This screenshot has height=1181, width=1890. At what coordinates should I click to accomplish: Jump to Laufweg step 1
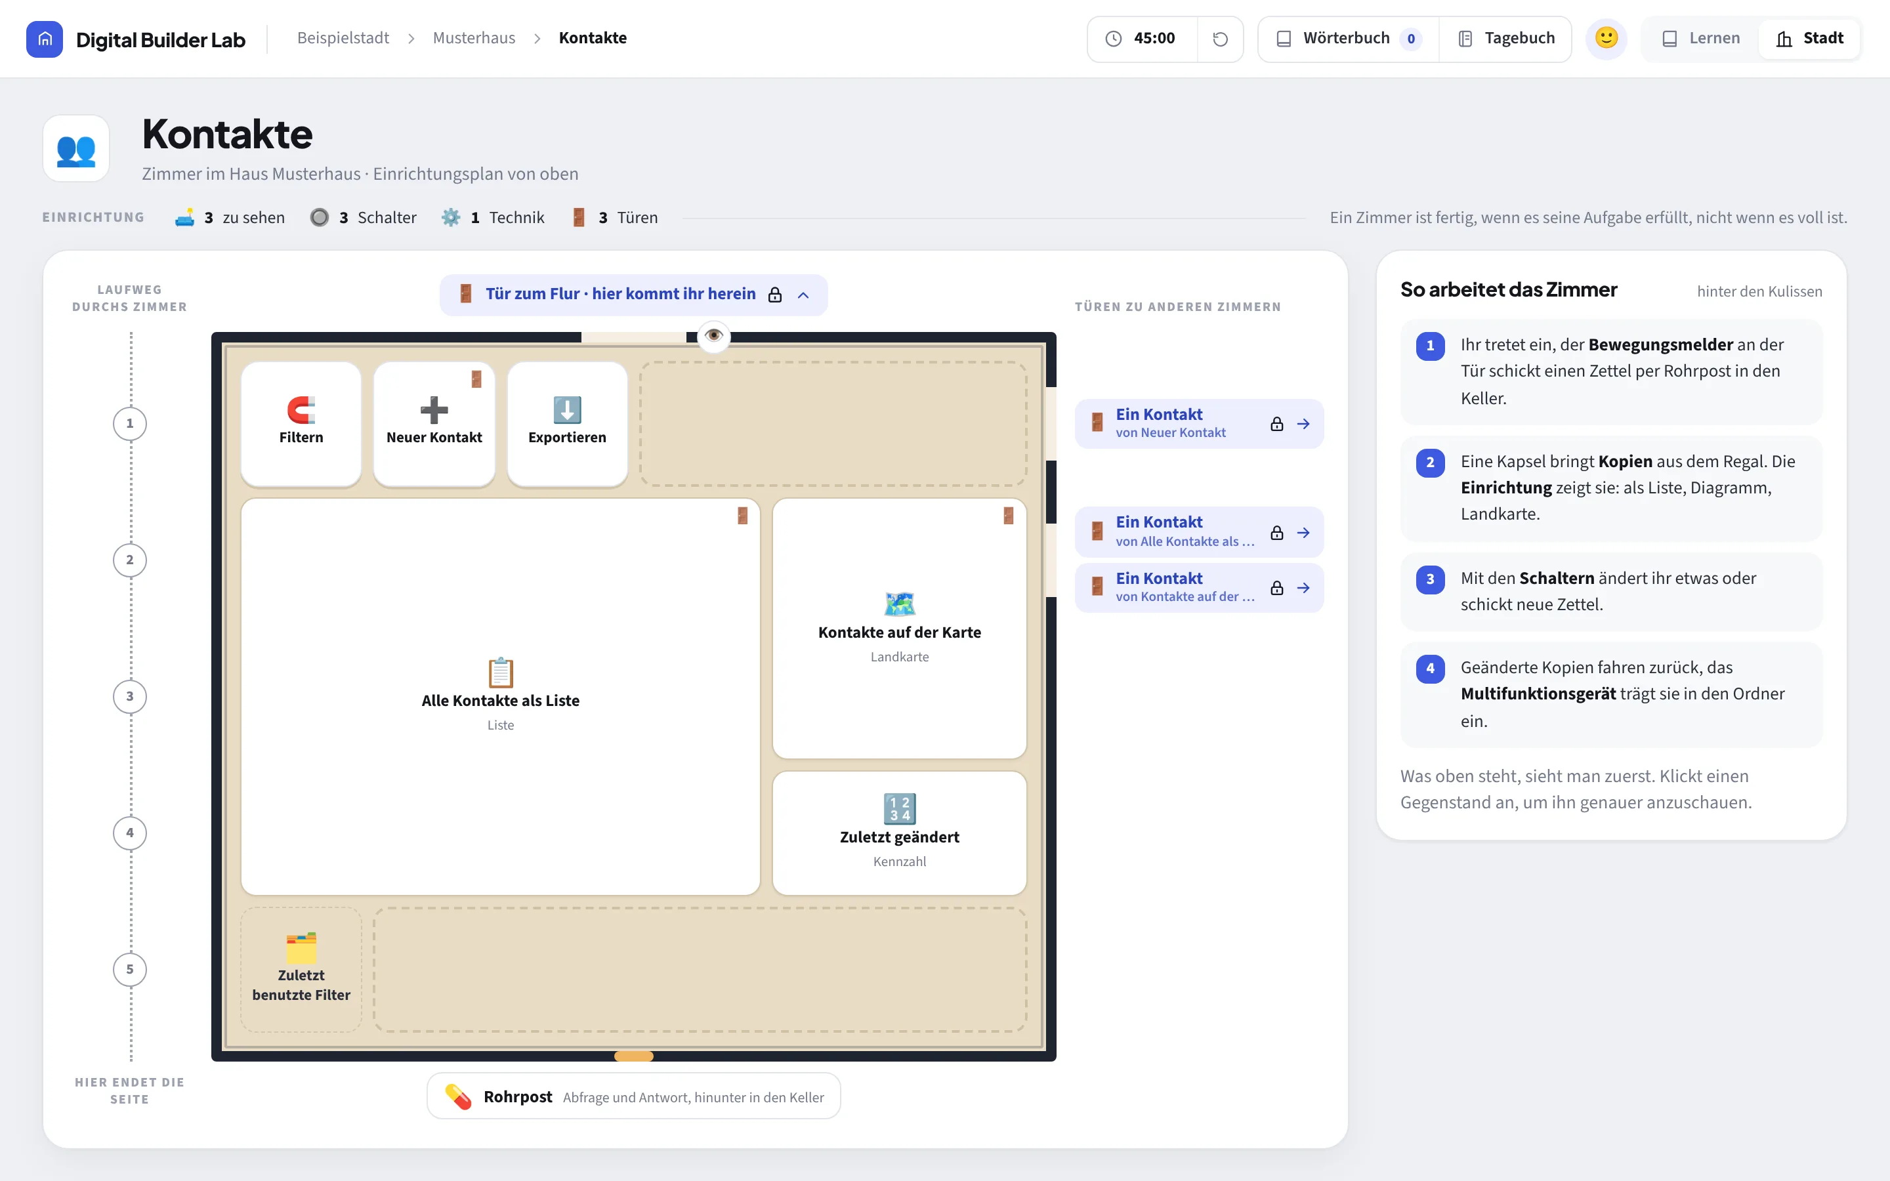[x=130, y=423]
